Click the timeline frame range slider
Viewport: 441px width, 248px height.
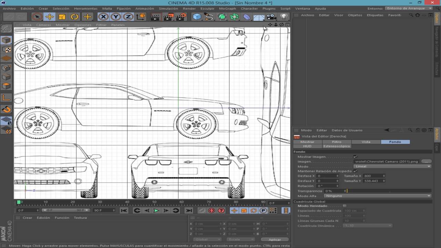66,210
